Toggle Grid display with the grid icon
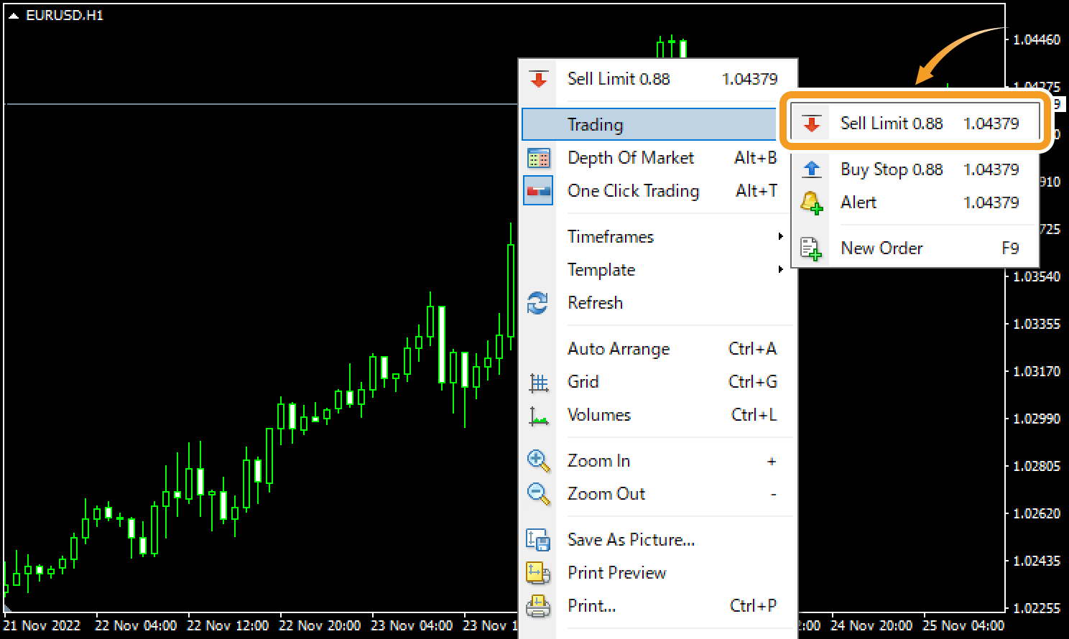1069x639 pixels. tap(538, 382)
